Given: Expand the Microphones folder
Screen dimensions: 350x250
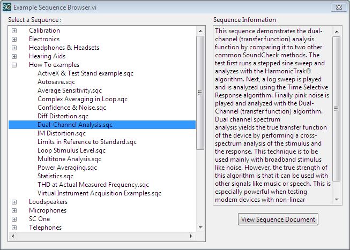Looking at the screenshot, I should coord(14,210).
